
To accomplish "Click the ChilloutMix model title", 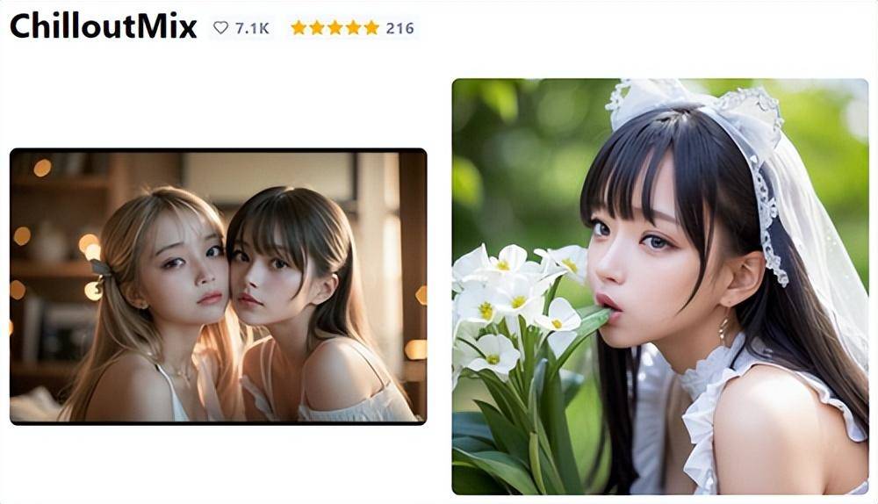I will click(104, 27).
